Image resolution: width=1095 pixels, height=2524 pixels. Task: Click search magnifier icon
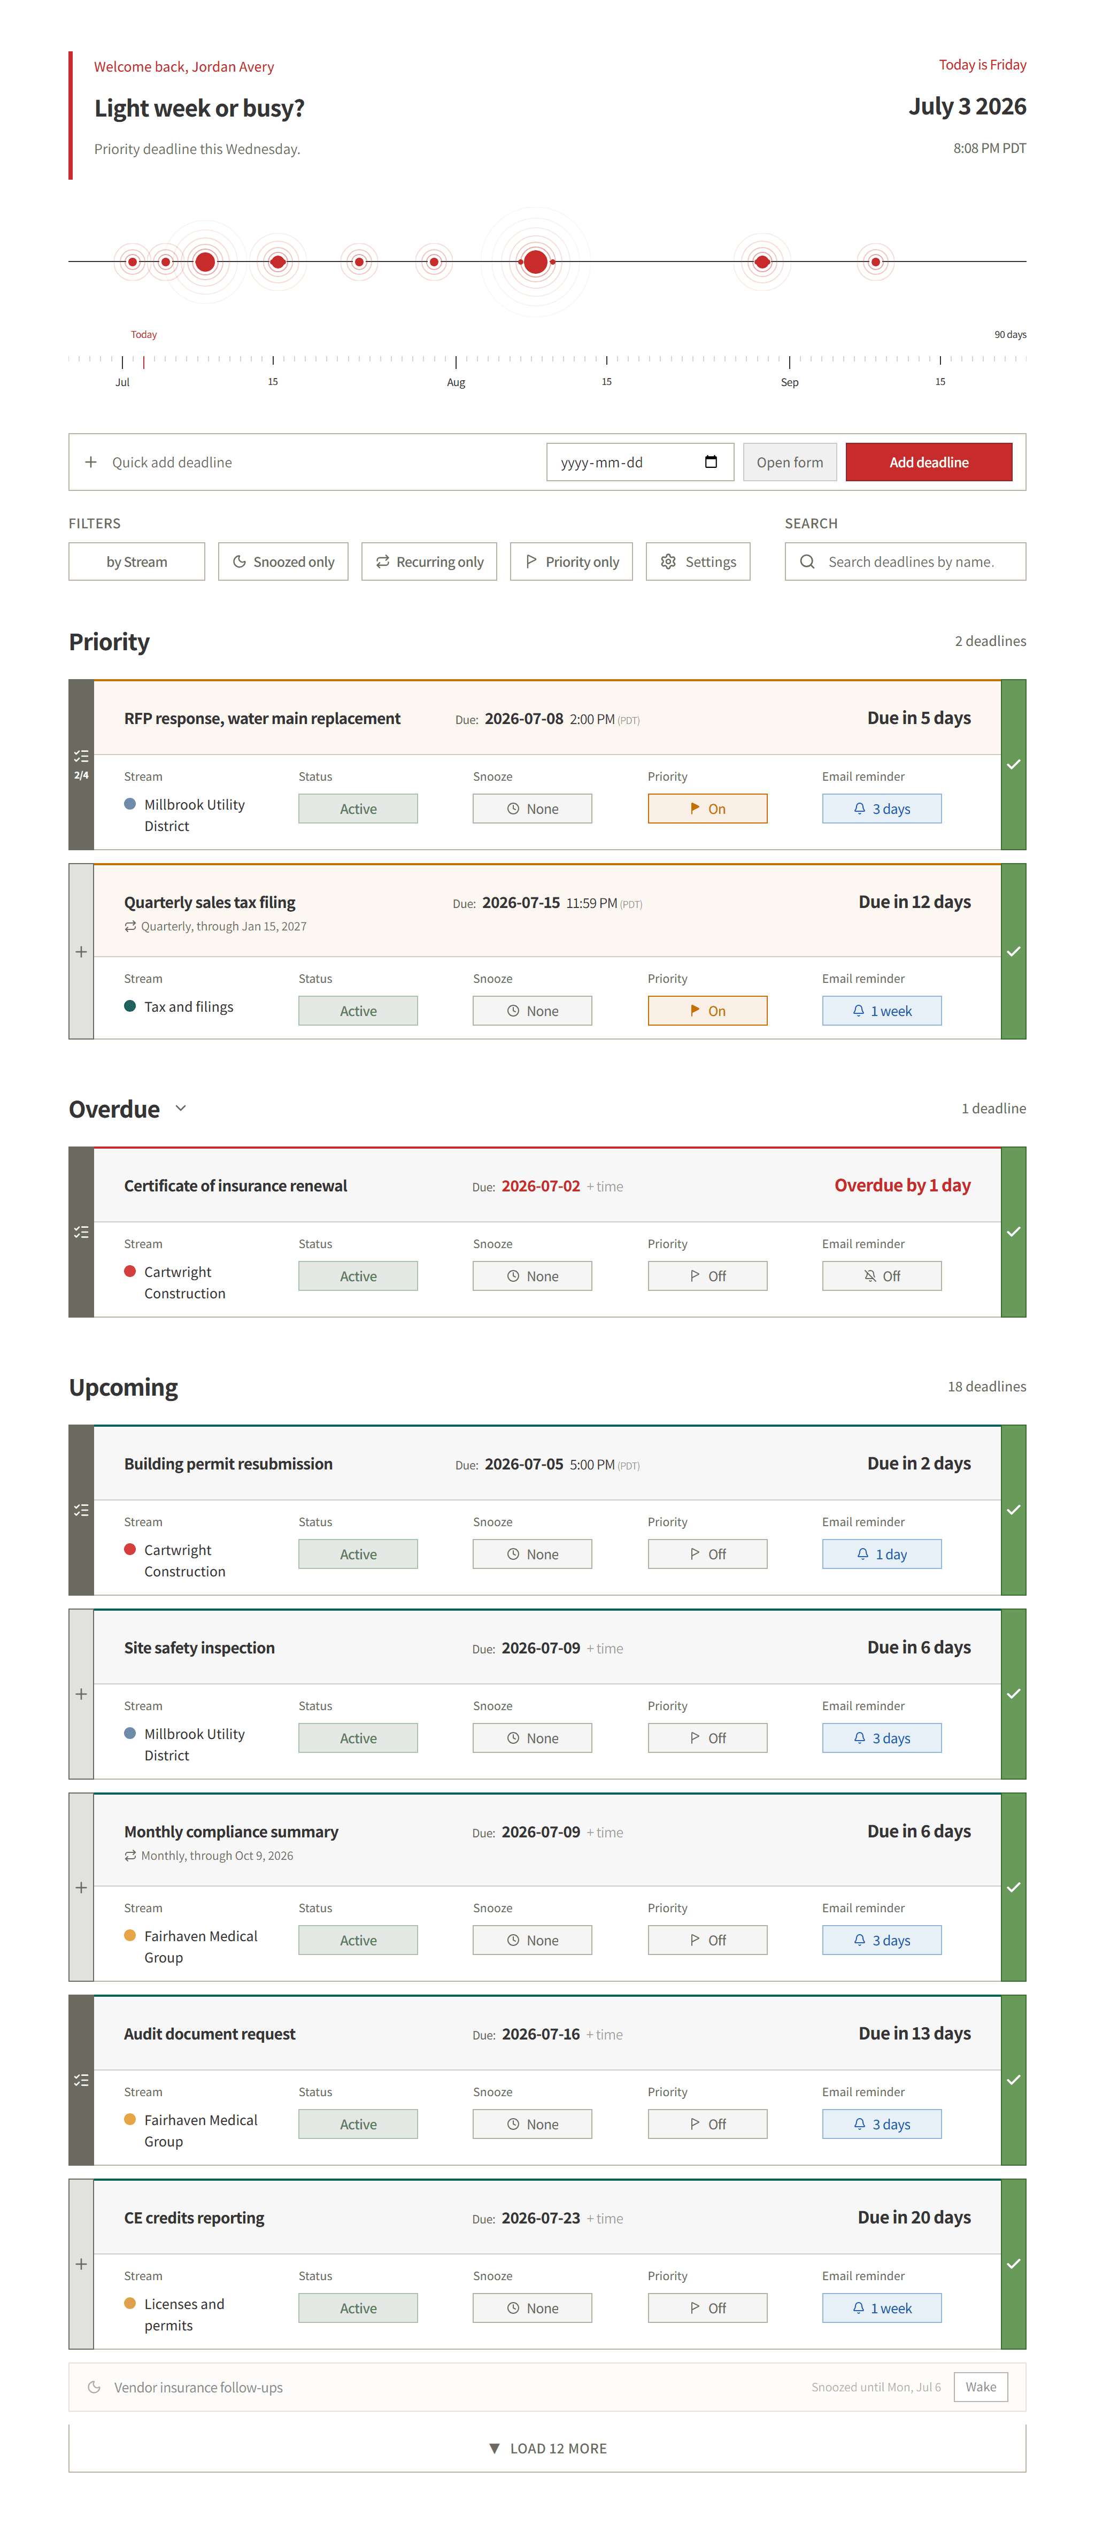click(x=807, y=561)
